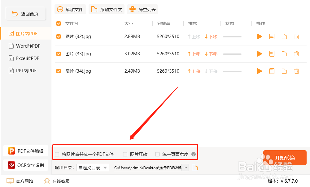This screenshot has width=310, height=187.
Task: Switch to 图片转PDF mode
Action: pyautogui.click(x=26, y=33)
